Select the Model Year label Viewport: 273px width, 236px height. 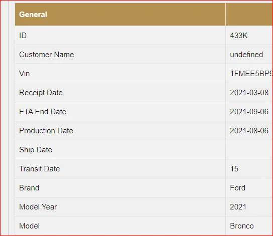coord(38,207)
